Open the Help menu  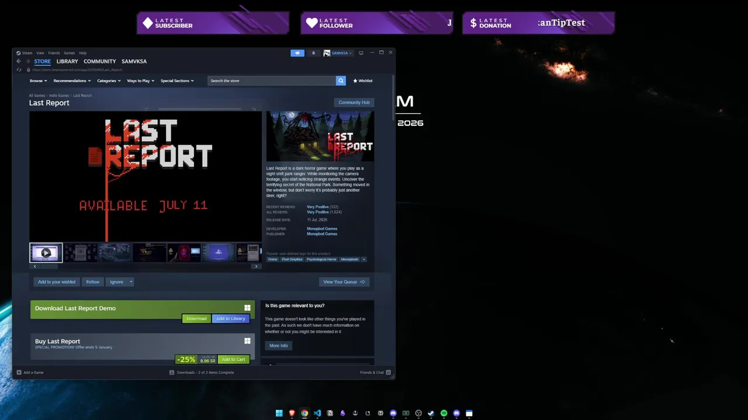coord(83,53)
